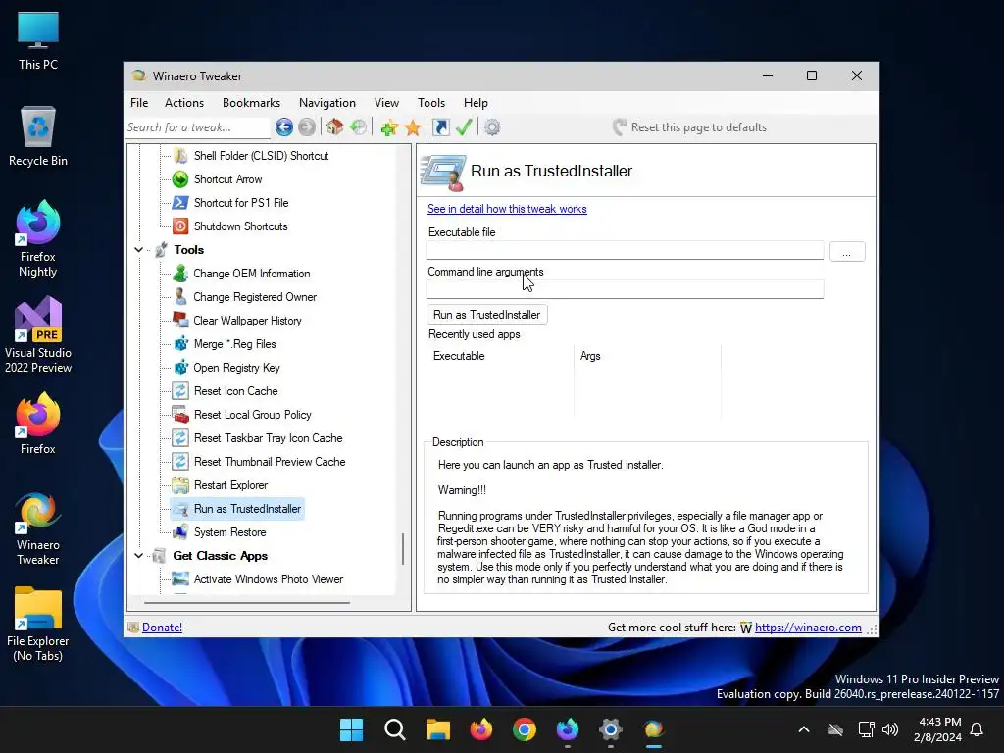Click the Executable column header
The width and height of the screenshot is (1004, 753).
[501, 356]
